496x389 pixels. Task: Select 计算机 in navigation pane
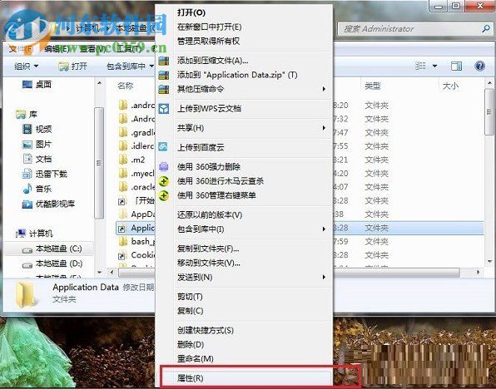tap(34, 234)
